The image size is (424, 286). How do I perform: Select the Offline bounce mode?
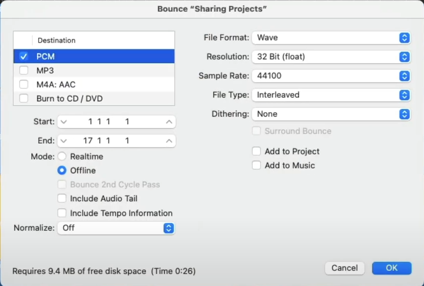[62, 170]
